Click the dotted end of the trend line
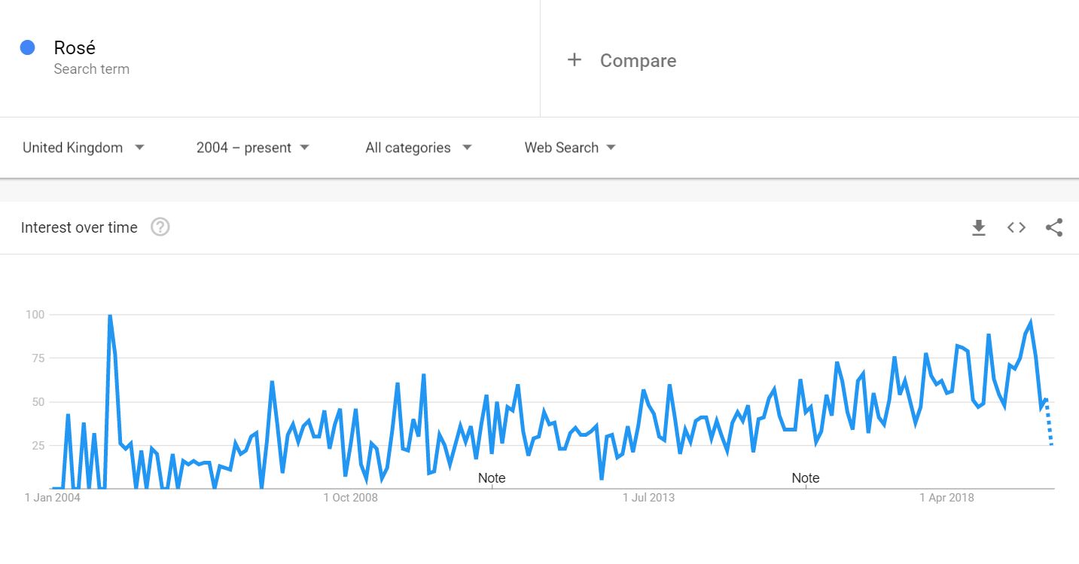This screenshot has width=1079, height=564. (1049, 423)
